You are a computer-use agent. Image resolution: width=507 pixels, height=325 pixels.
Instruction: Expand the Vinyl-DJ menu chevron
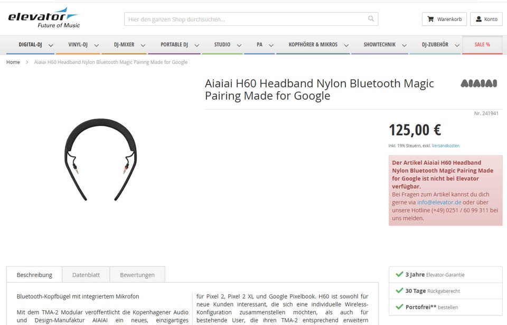tap(96, 45)
